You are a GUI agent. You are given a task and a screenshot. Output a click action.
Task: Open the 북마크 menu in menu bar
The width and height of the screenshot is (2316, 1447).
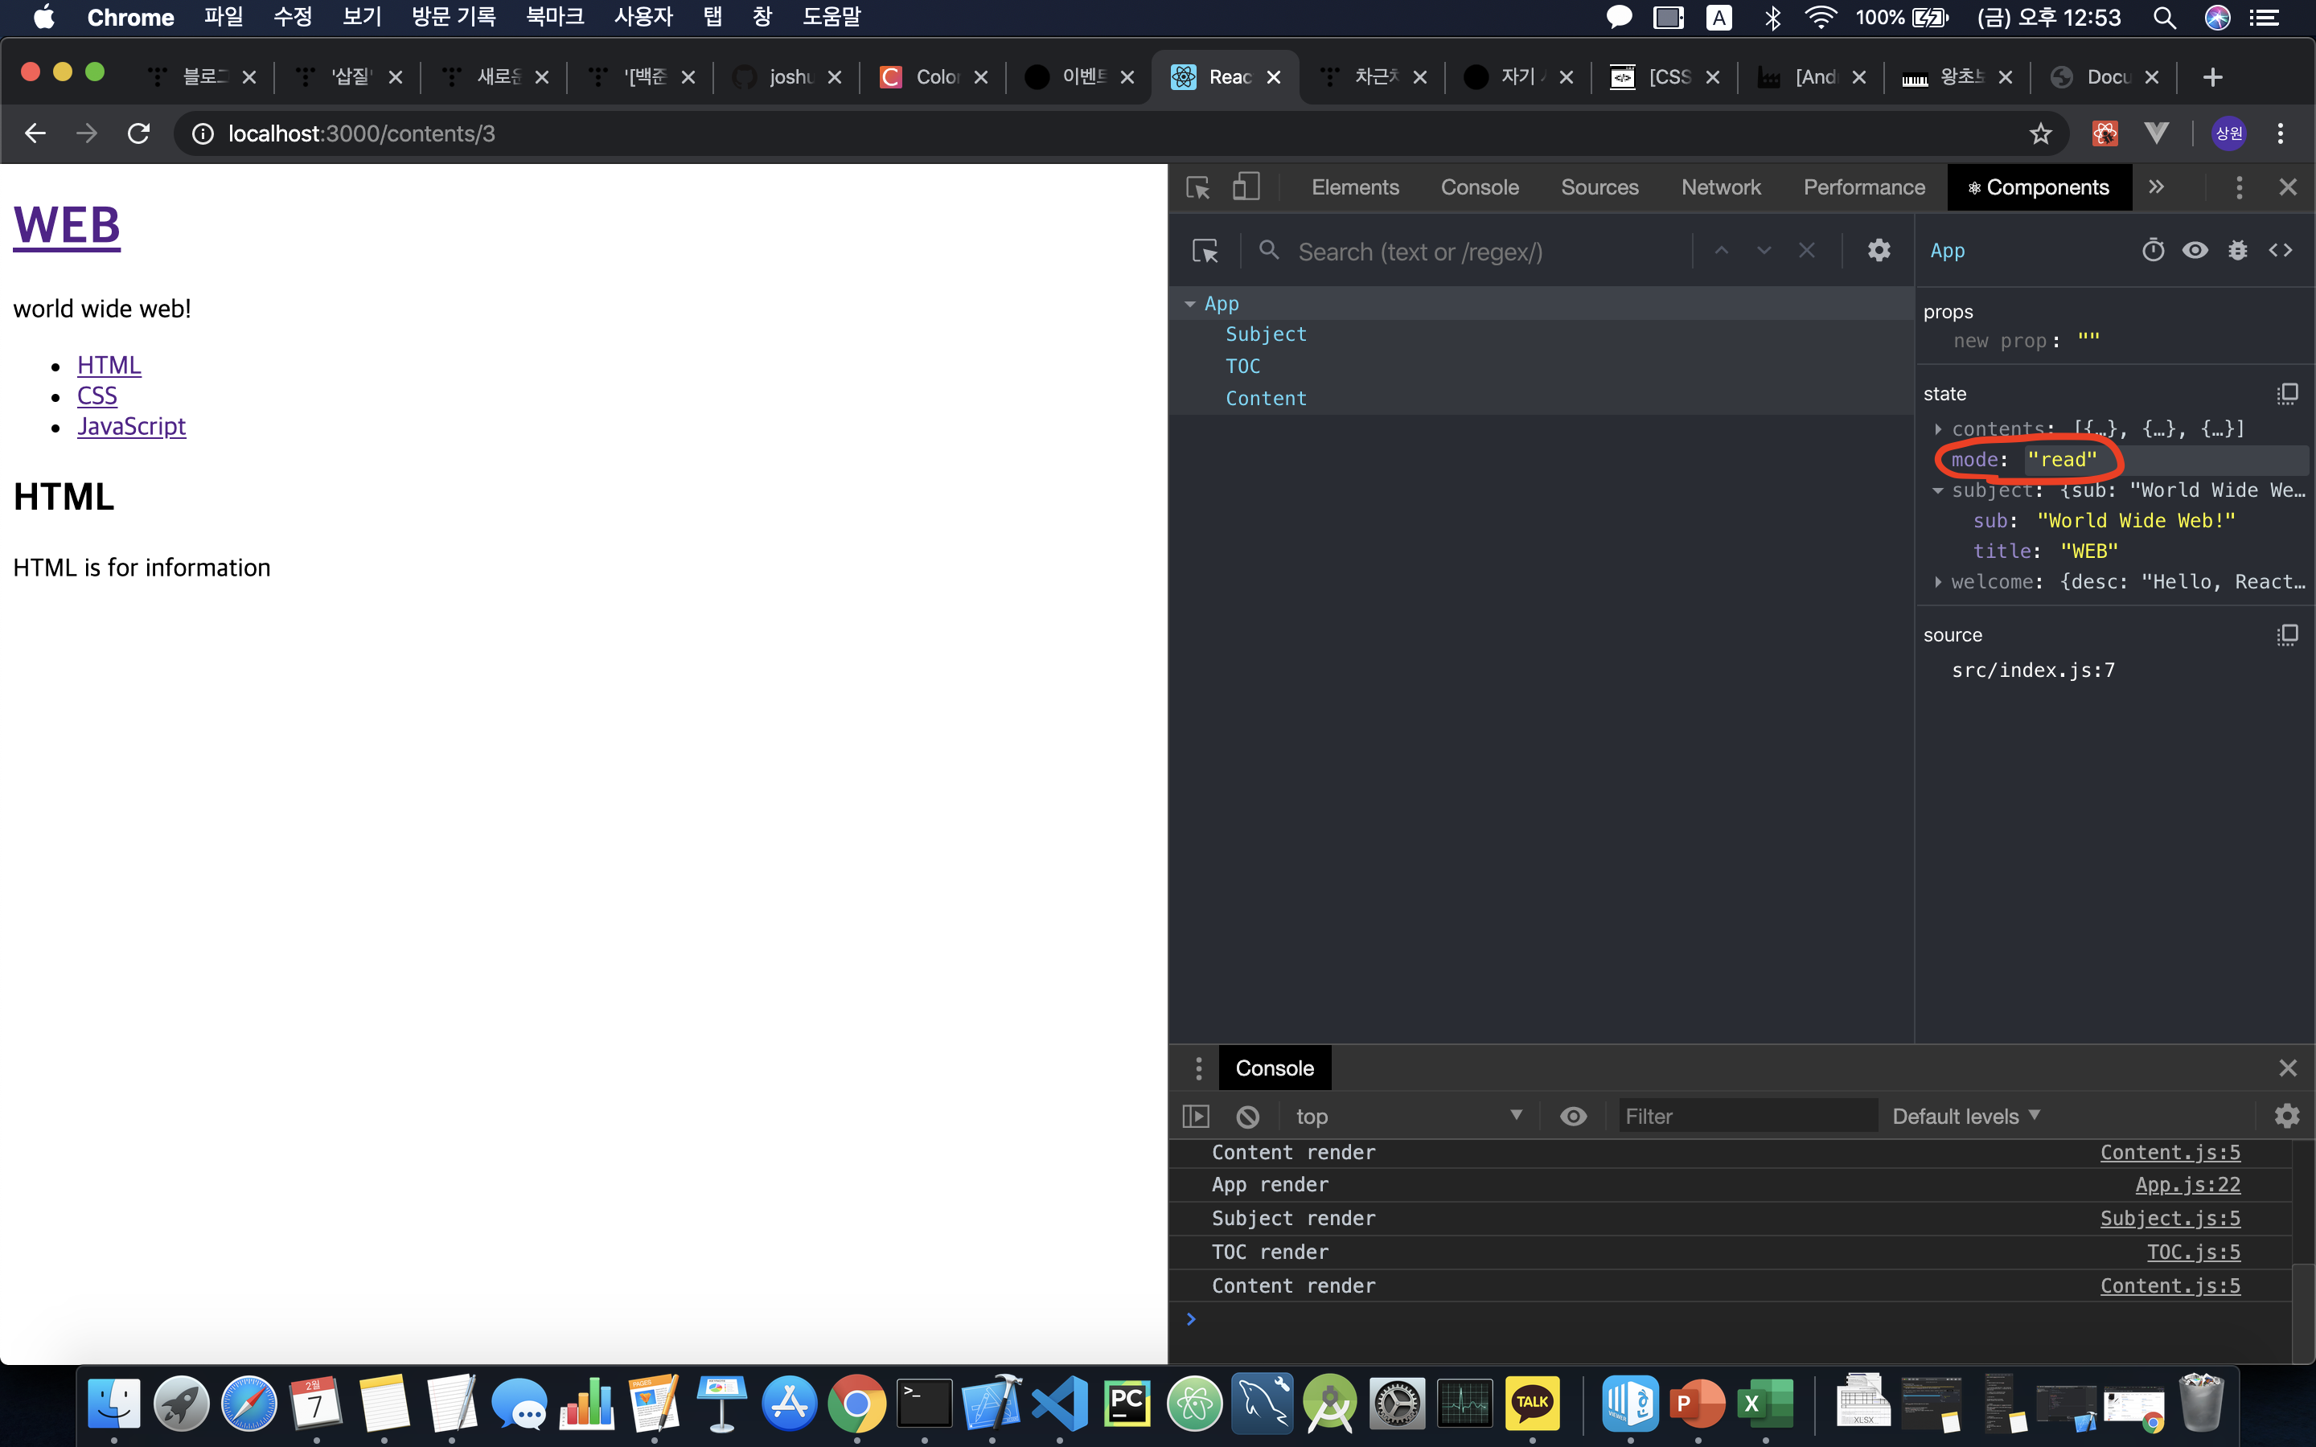pos(554,17)
